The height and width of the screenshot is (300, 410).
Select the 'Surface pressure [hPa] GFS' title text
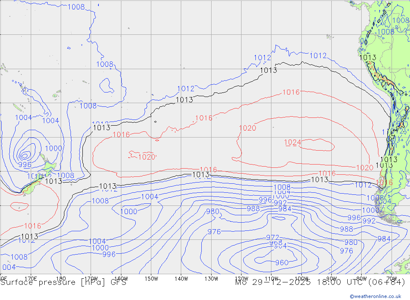pos(64,282)
